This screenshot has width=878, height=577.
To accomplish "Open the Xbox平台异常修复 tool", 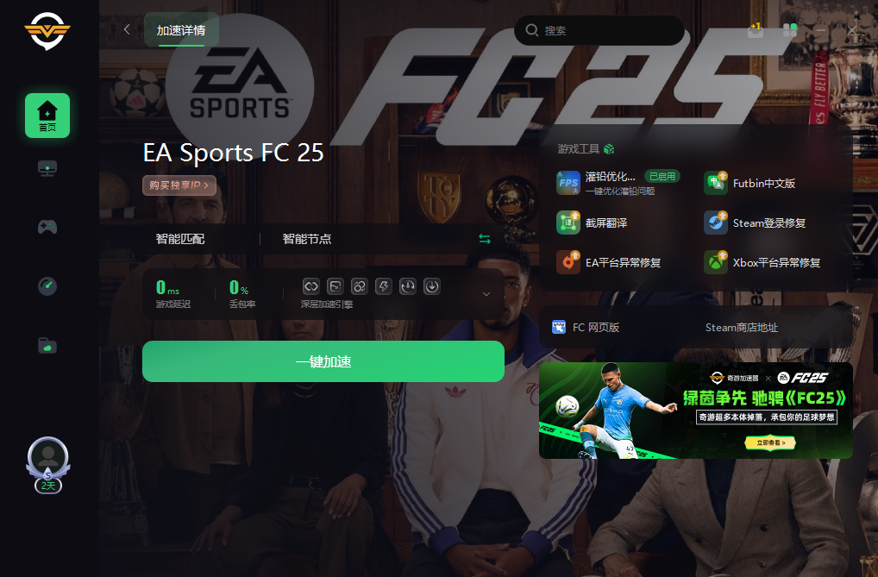I will [762, 262].
